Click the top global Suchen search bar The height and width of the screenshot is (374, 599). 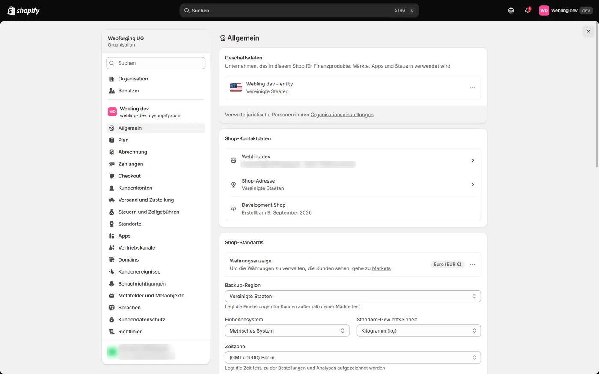(x=299, y=10)
